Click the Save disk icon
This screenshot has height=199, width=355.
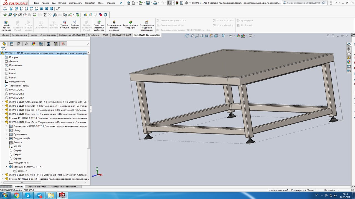point(148,3)
